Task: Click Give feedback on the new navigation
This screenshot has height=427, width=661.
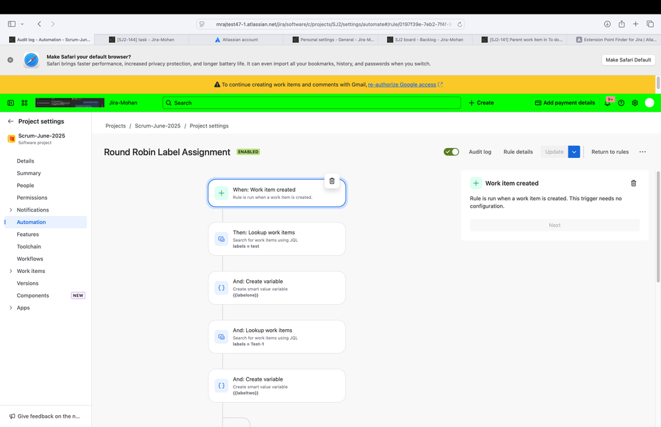Action: (45, 416)
